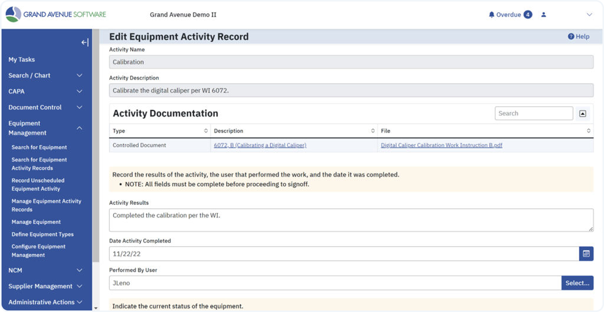Expand the NCM menu
The image size is (604, 312).
pyautogui.click(x=45, y=270)
